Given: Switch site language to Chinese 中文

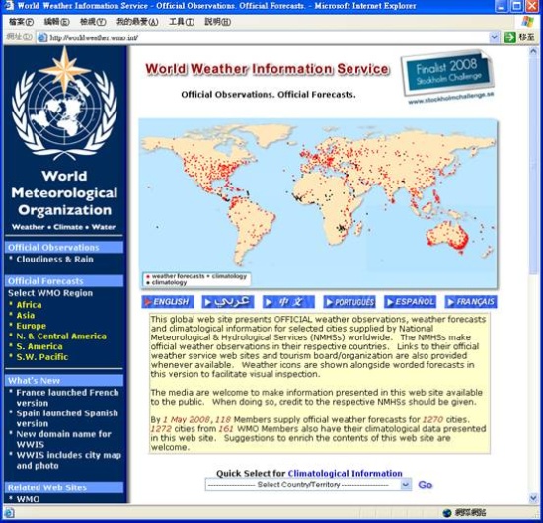Looking at the screenshot, I should pos(288,302).
